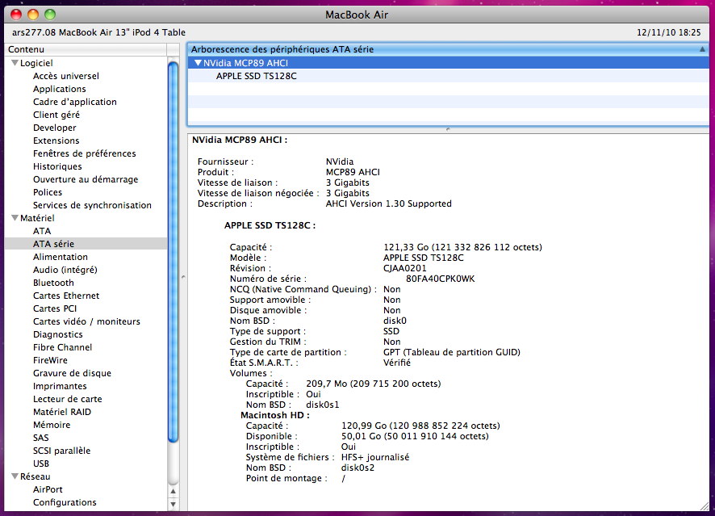
Task: Select Lecteur de carte
Action: click(x=68, y=399)
